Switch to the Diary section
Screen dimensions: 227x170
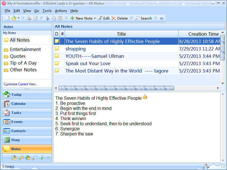pos(27,140)
